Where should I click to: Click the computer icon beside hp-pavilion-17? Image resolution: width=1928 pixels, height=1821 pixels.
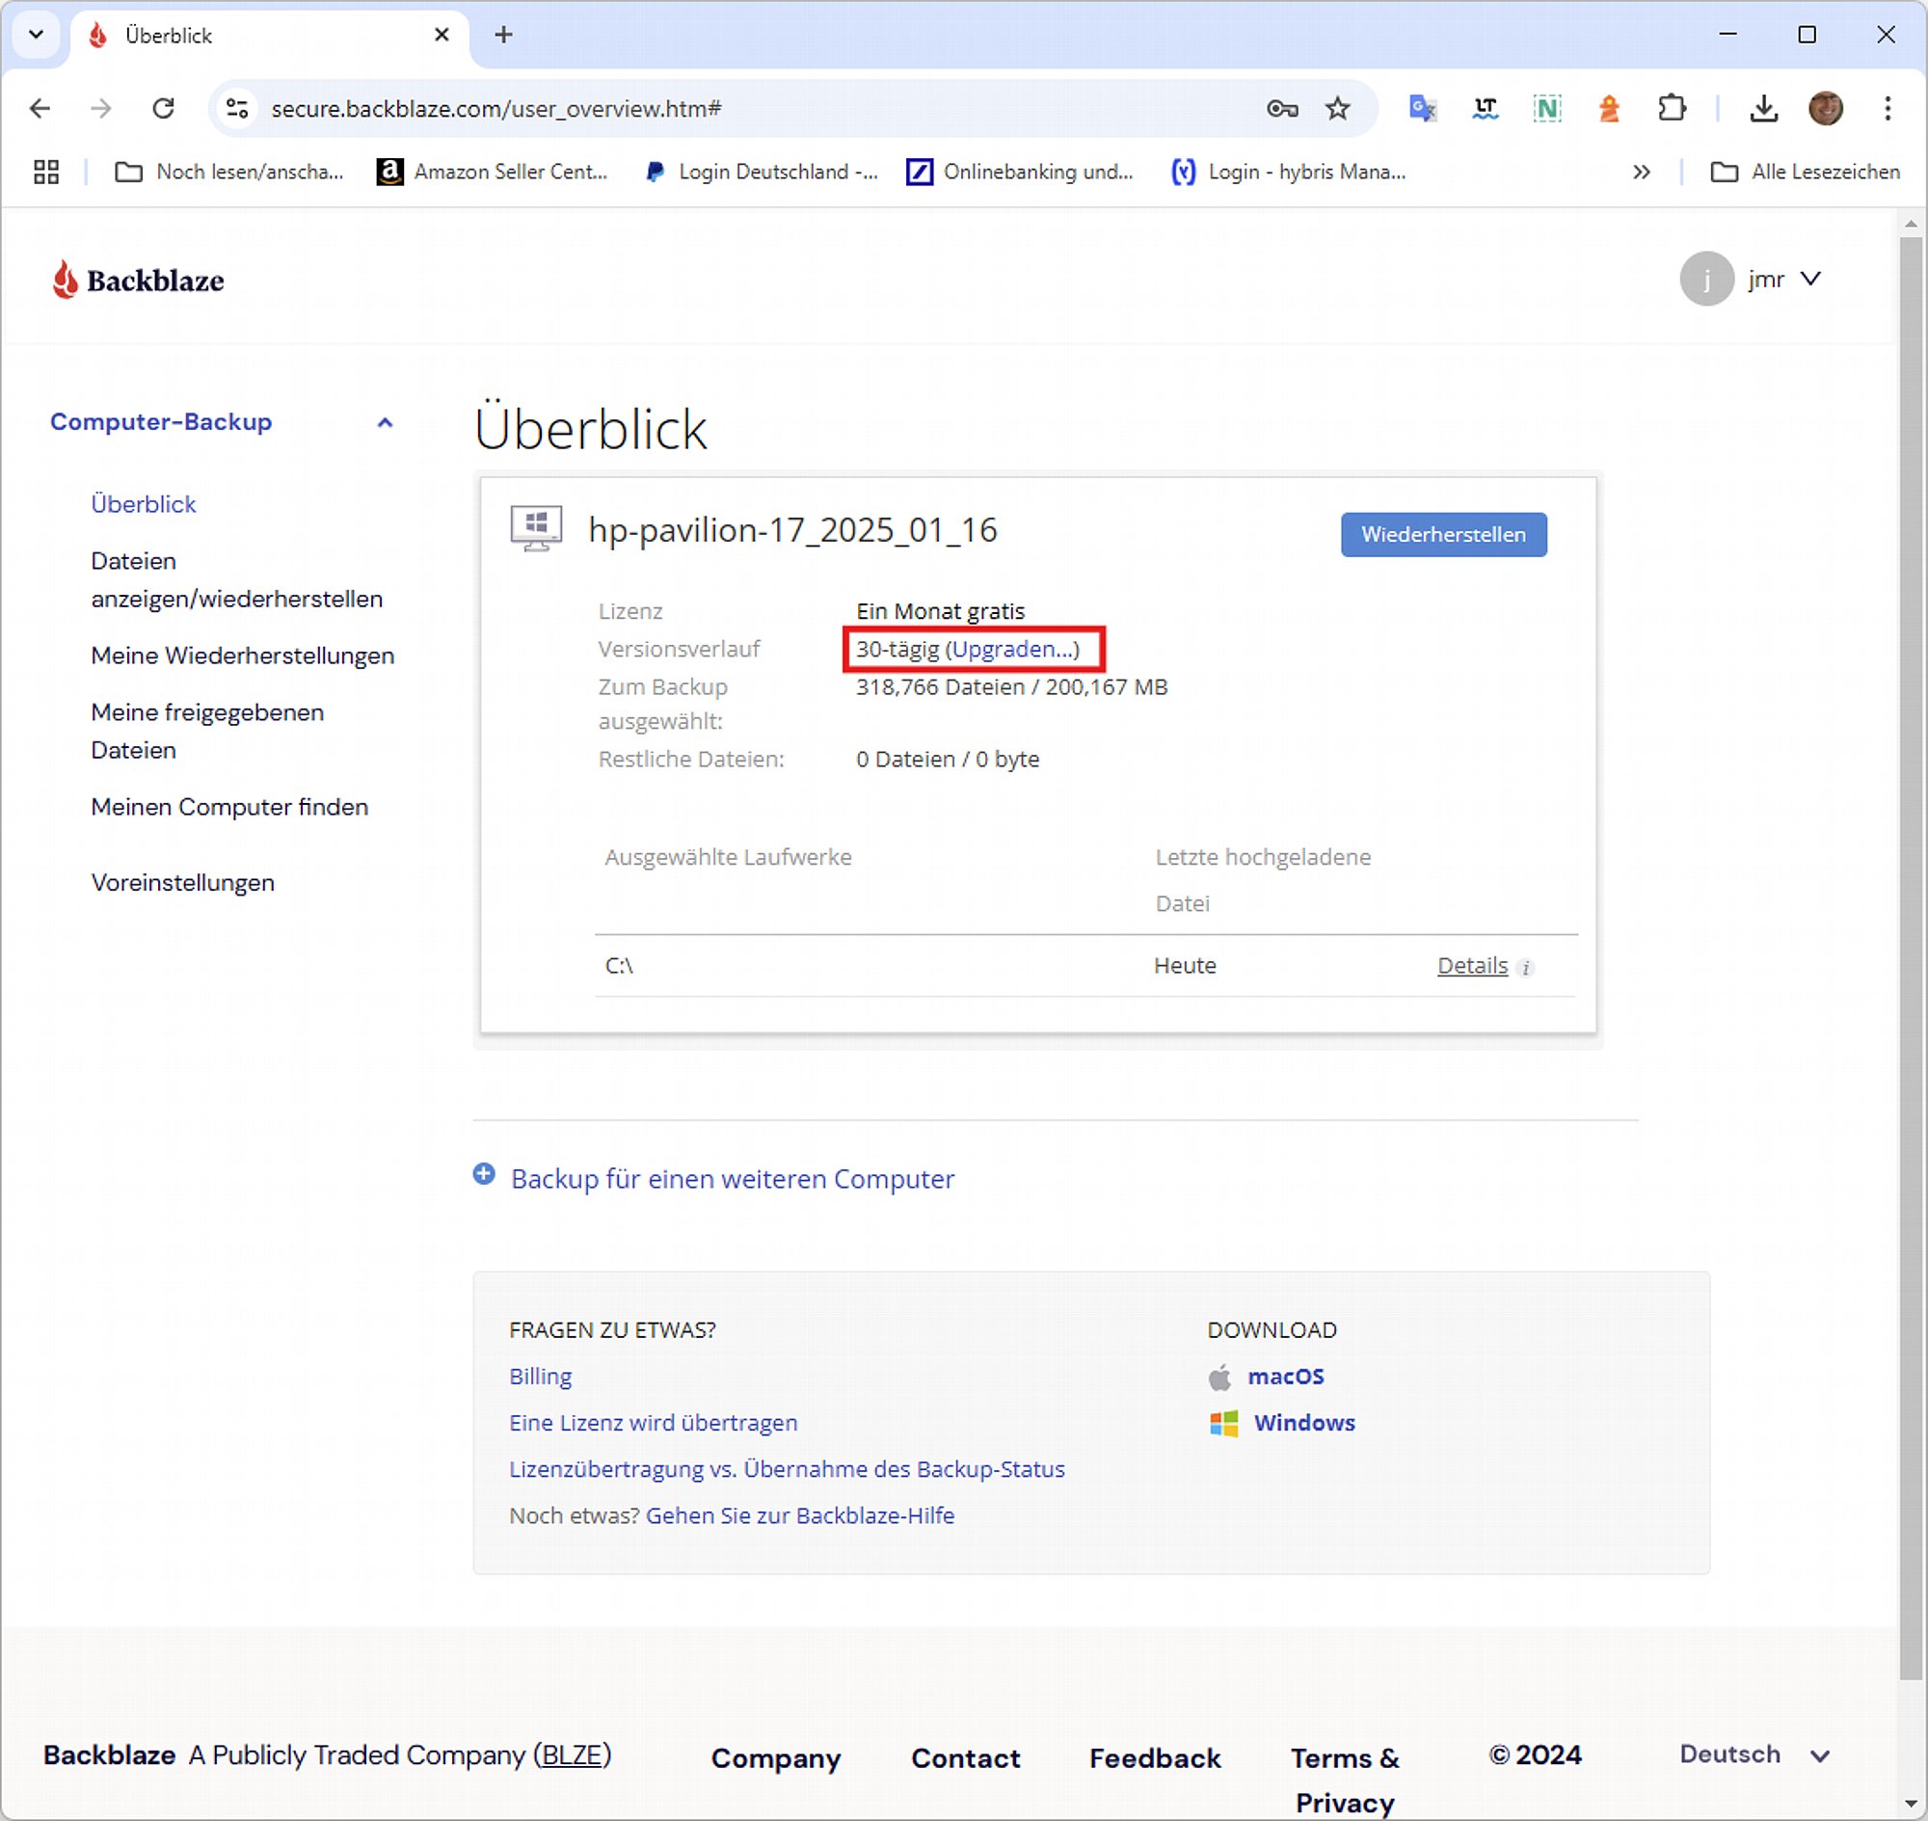[536, 528]
